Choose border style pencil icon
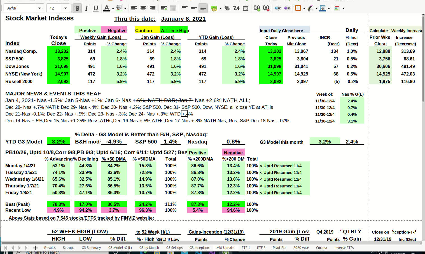Screen dimensions: 425x254 (310, 8)
